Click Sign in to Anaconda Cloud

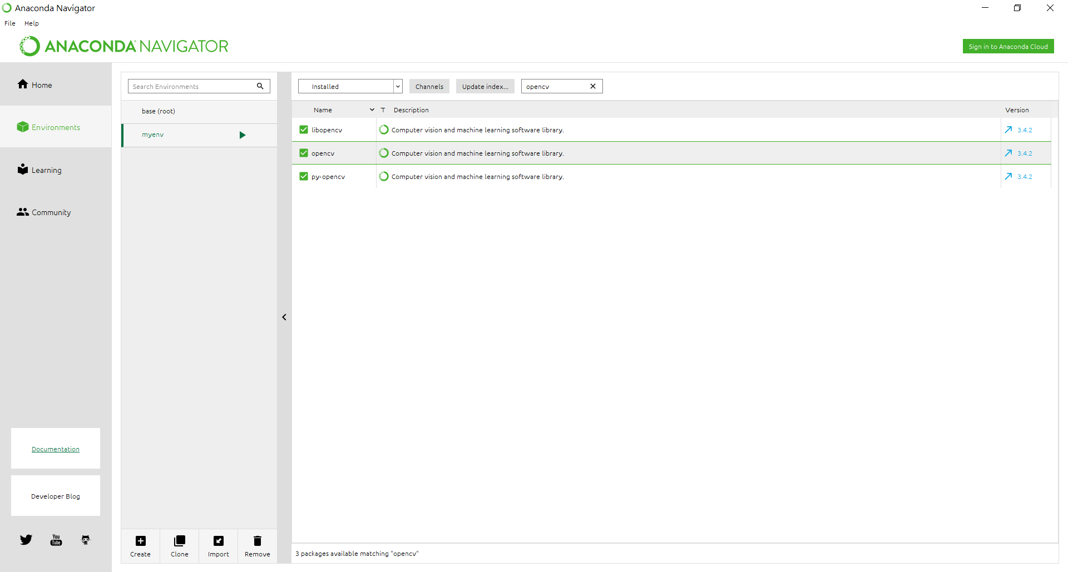pyautogui.click(x=1008, y=47)
